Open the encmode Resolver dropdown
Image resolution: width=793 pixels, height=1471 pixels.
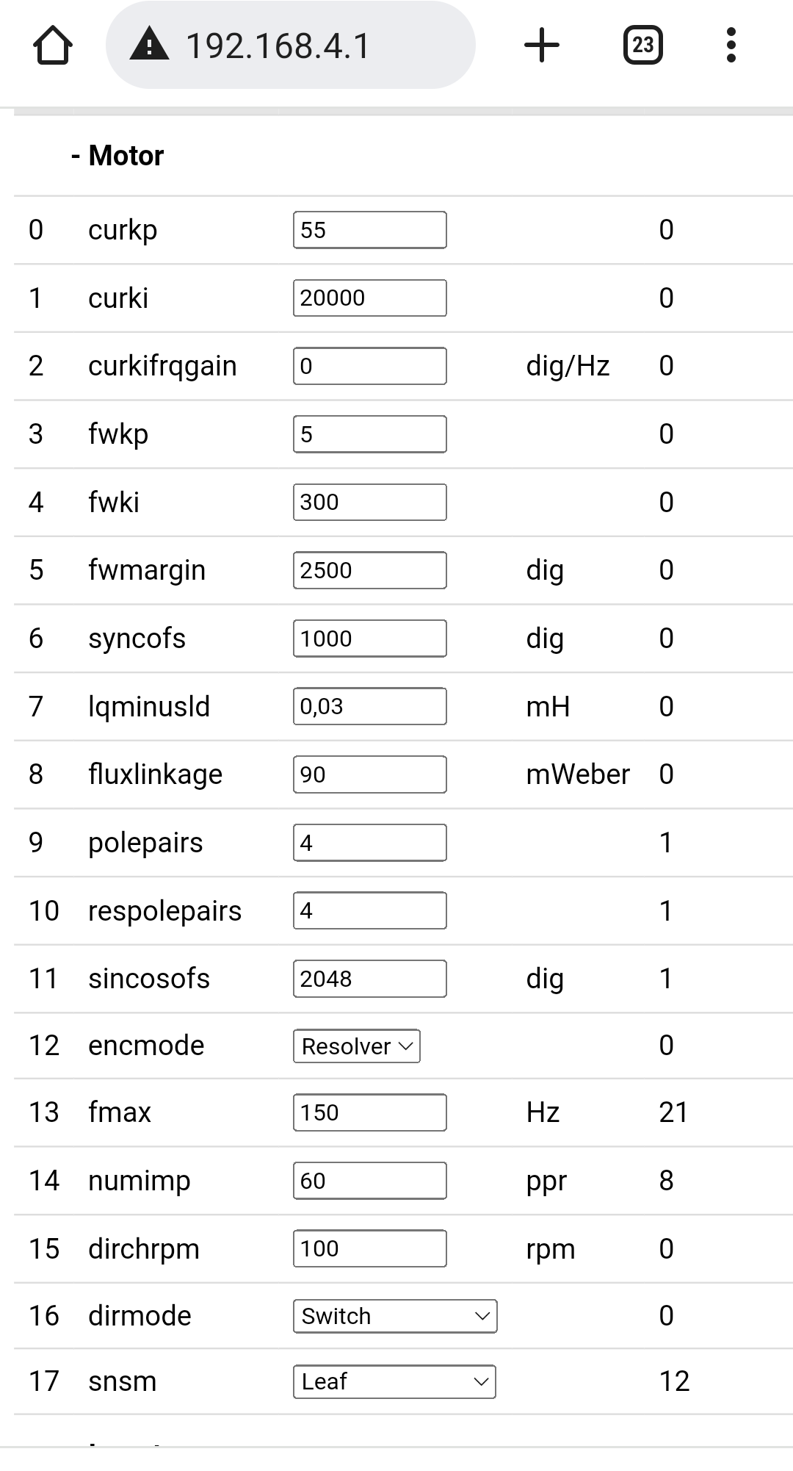pyautogui.click(x=357, y=1046)
